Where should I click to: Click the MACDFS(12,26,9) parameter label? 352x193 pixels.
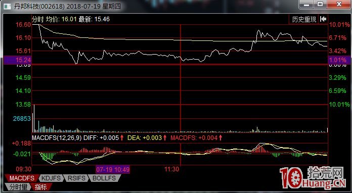tap(57, 137)
